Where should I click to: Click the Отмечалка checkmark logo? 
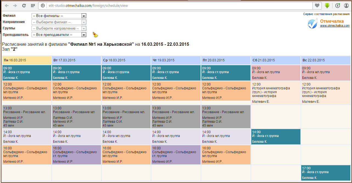312,24
